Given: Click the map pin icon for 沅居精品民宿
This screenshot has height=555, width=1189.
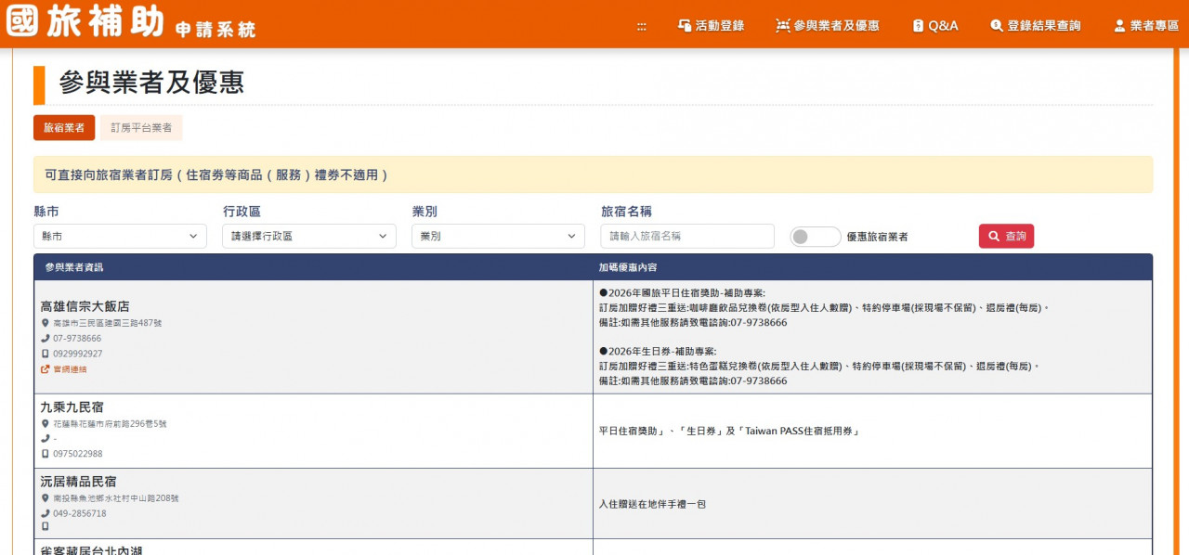Looking at the screenshot, I should (x=45, y=498).
